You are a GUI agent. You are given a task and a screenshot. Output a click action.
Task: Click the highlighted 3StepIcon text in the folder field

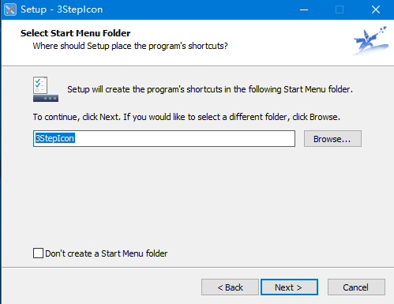click(x=54, y=138)
